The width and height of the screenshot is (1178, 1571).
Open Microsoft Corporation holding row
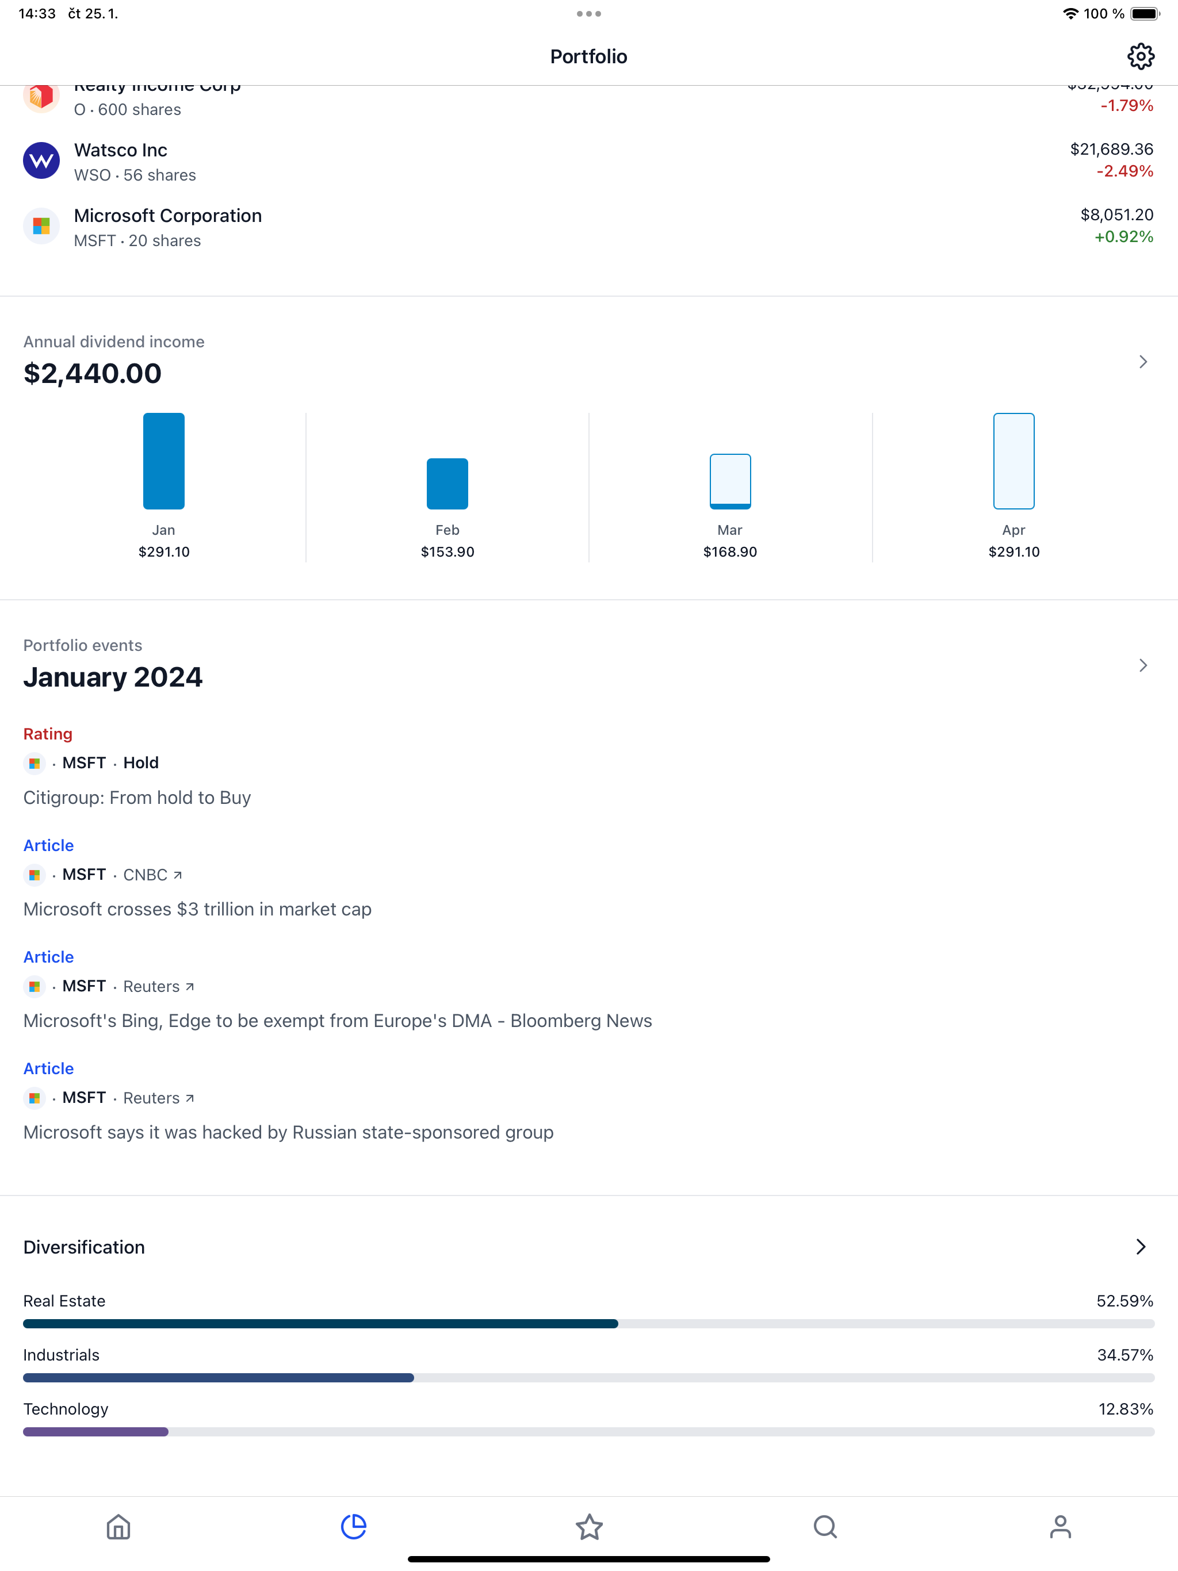[589, 227]
